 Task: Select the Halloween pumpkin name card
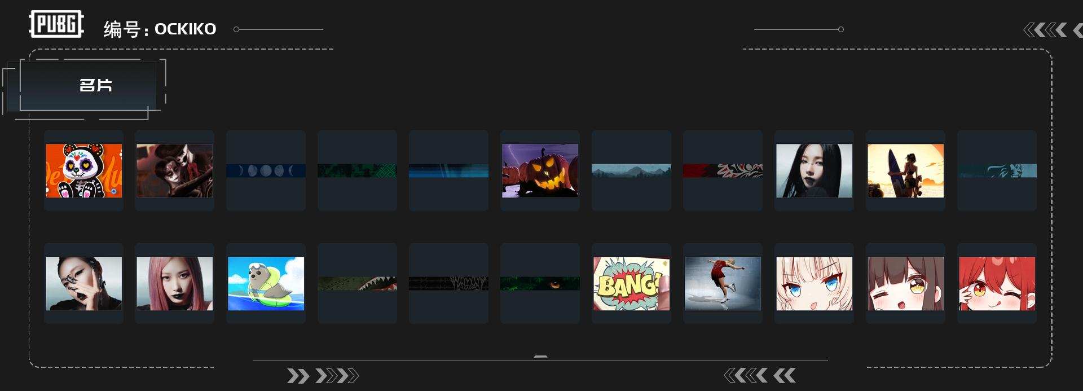point(540,170)
